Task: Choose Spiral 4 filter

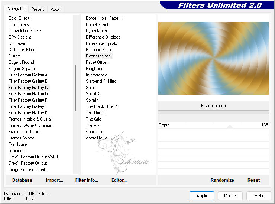Action: (93, 100)
